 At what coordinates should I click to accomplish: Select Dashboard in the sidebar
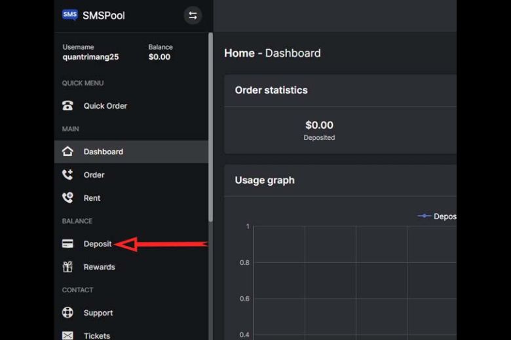[103, 152]
